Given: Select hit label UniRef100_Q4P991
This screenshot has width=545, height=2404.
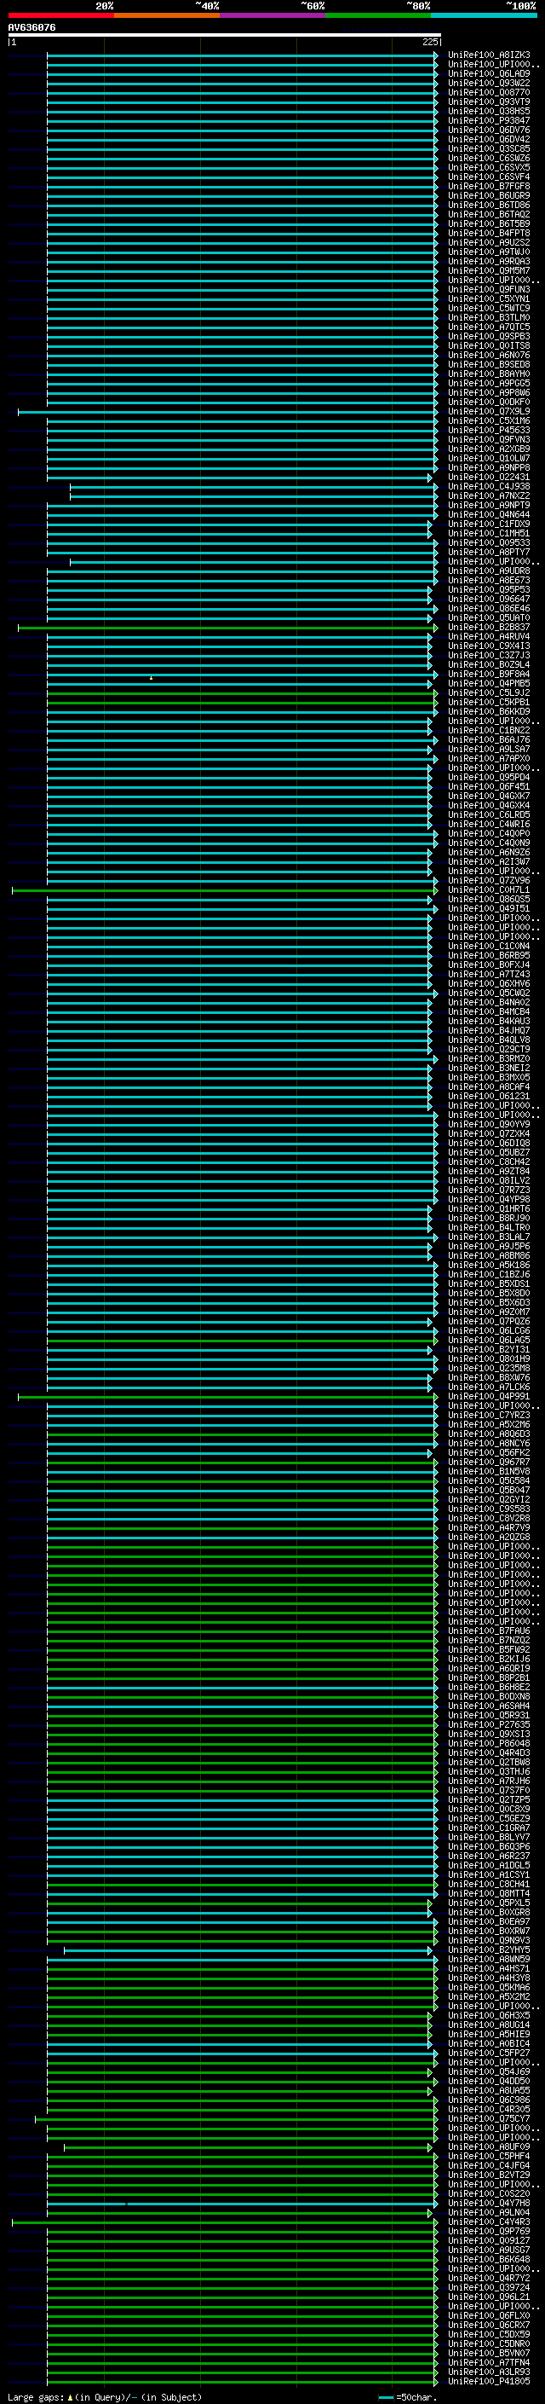Looking at the screenshot, I should [489, 1396].
